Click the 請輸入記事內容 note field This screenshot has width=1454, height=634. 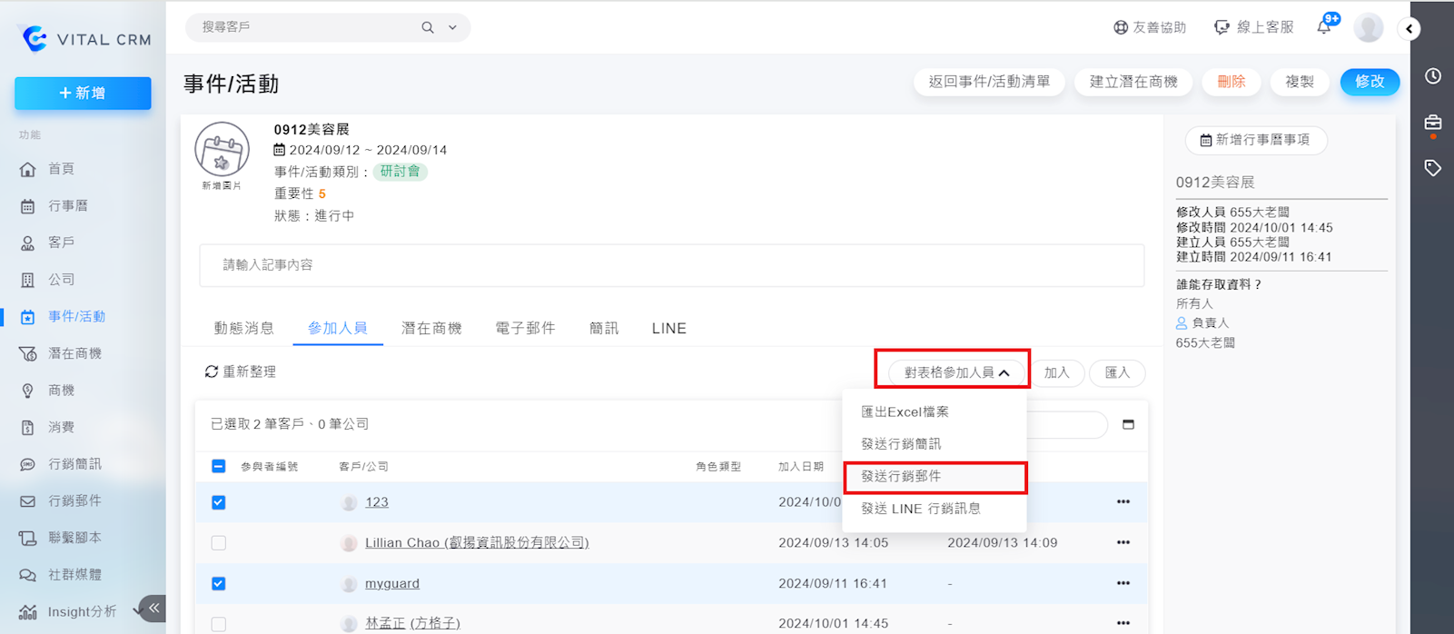click(671, 265)
